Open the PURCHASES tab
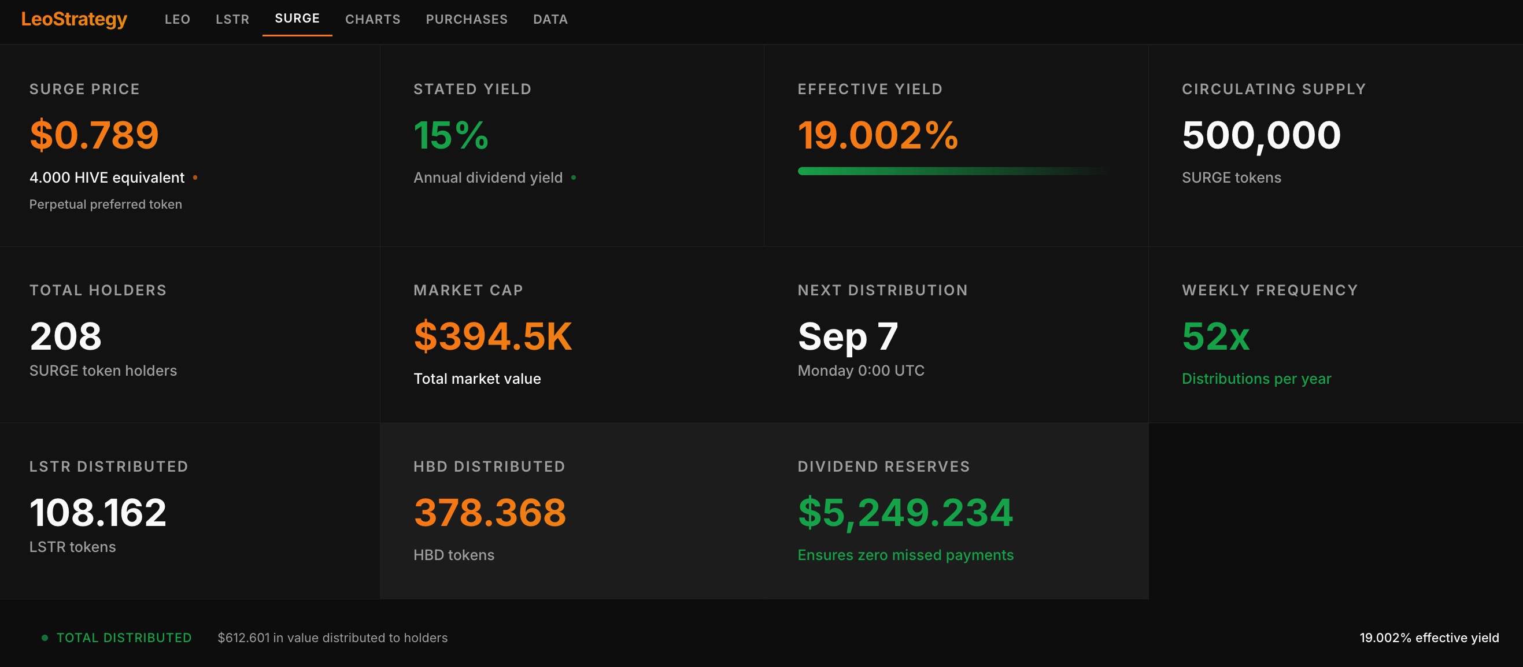The height and width of the screenshot is (667, 1523). [x=467, y=20]
